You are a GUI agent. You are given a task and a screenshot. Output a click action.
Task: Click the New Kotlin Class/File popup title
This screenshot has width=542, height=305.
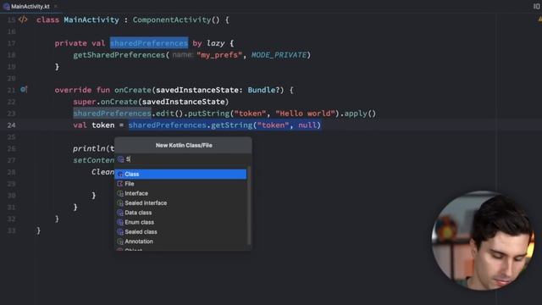pos(184,145)
